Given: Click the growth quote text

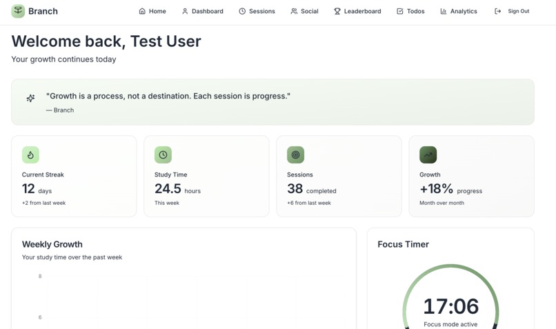Looking at the screenshot, I should click(x=168, y=96).
